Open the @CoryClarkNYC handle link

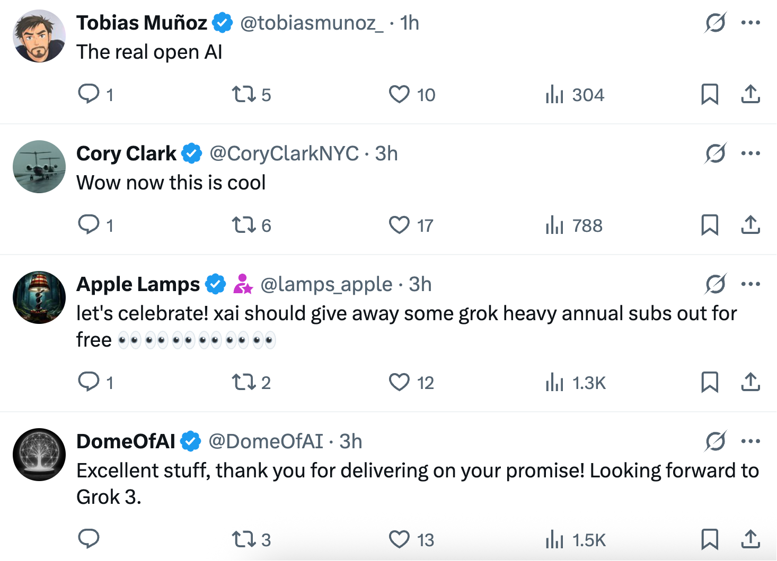coord(284,153)
